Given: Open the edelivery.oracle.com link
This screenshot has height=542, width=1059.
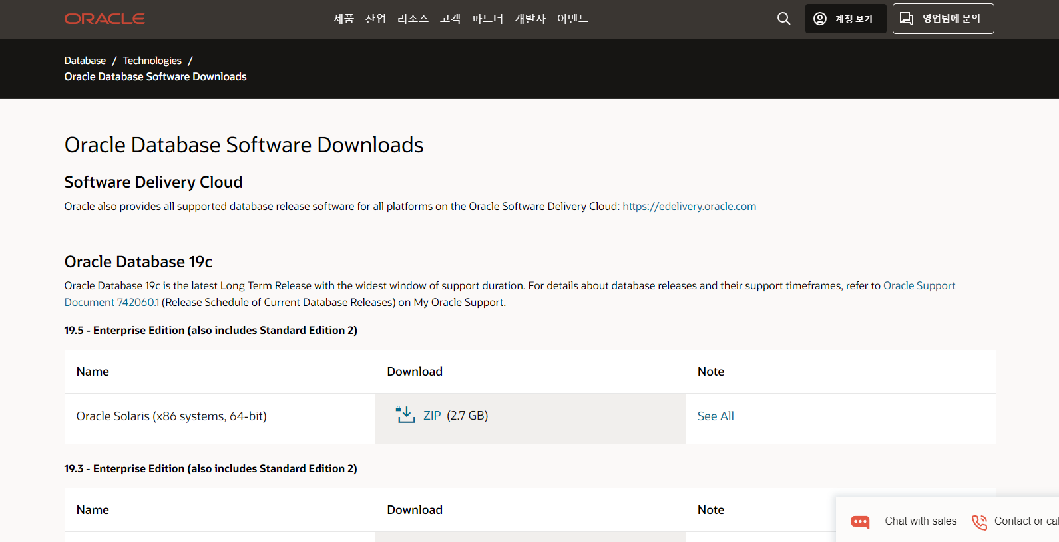Looking at the screenshot, I should pos(689,207).
